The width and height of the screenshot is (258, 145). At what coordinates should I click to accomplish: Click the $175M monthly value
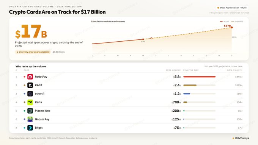239,85
